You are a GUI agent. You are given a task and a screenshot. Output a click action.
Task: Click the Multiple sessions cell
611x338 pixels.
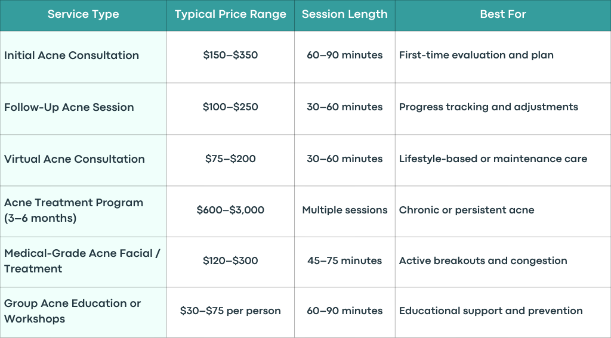[x=344, y=210]
